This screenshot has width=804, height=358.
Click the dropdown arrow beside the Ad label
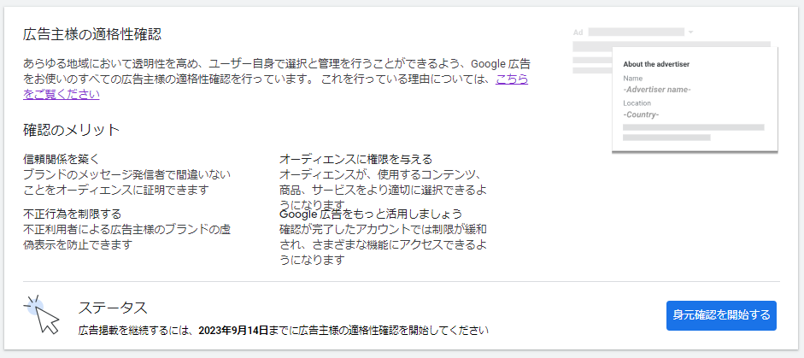pos(690,32)
